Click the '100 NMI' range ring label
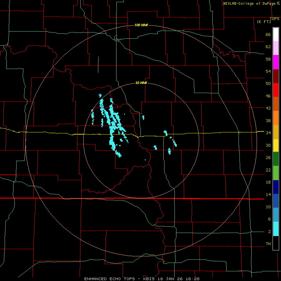Screen dimensions: 281x281 coord(141,25)
